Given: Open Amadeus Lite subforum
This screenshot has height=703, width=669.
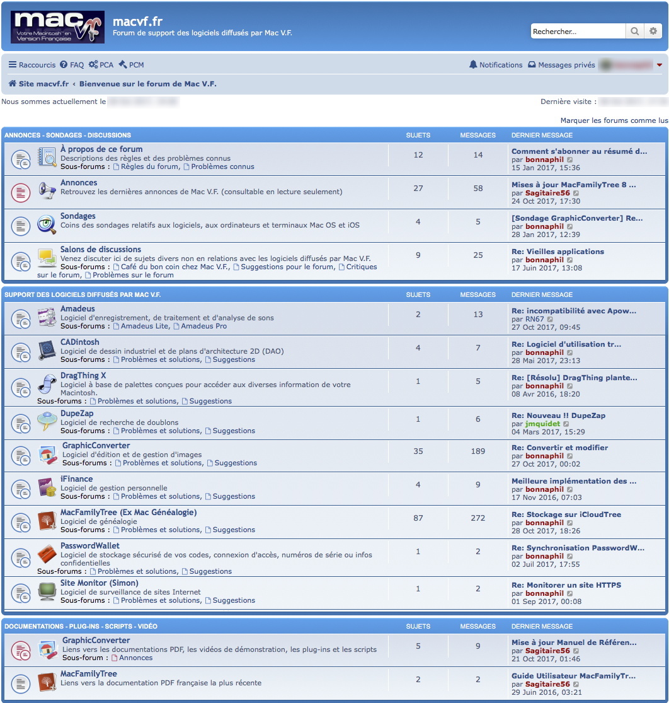Looking at the screenshot, I should [x=141, y=326].
